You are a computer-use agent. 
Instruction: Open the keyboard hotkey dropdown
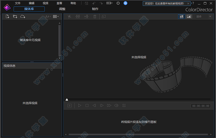click(109, 3)
